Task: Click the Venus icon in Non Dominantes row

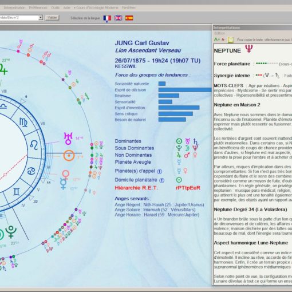Action: pos(195,155)
